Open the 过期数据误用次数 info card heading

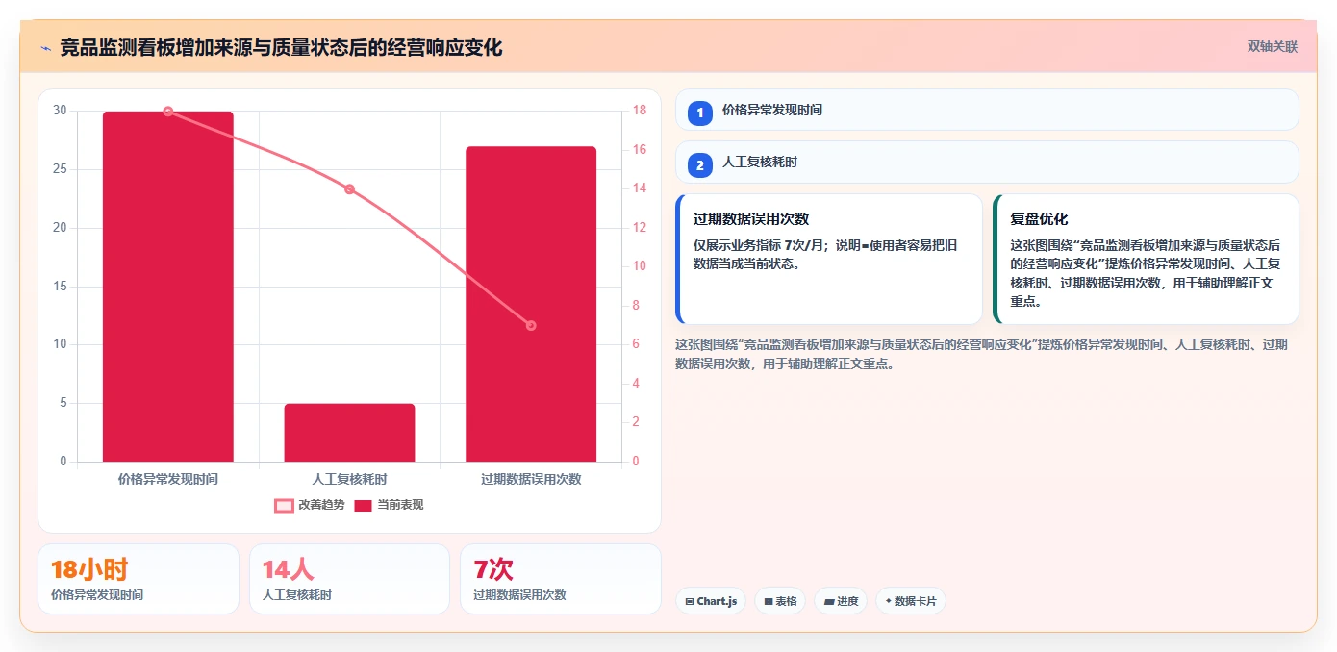click(x=751, y=219)
